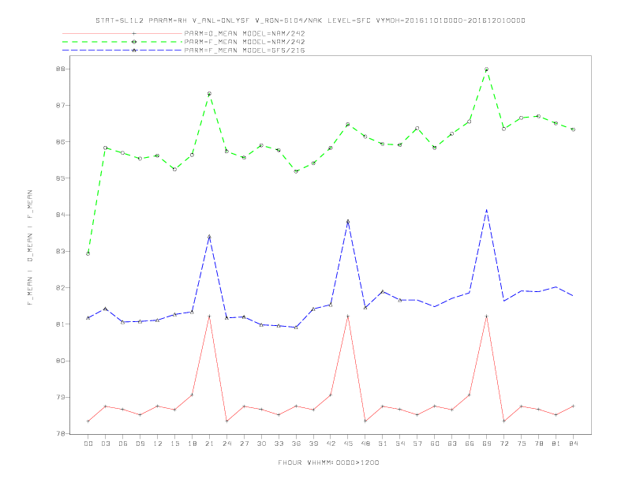Image resolution: width=625 pixels, height=483 pixels.
Task: Click y-axis tick label 86
Action: coord(60,142)
